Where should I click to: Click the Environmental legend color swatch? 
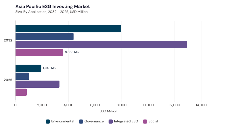[48, 121]
